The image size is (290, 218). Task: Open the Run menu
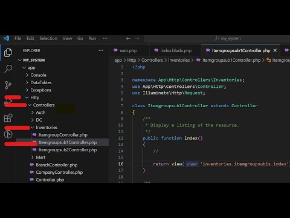coord(92,38)
